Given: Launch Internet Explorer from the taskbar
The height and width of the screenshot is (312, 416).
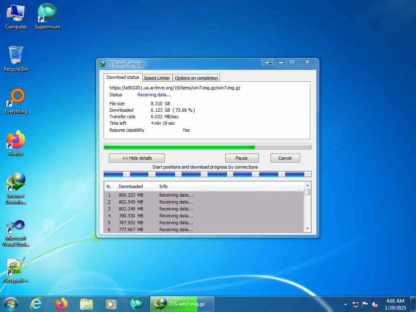Looking at the screenshot, I should coord(36,304).
